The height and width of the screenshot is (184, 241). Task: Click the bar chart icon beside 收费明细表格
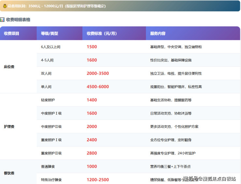point(3,20)
